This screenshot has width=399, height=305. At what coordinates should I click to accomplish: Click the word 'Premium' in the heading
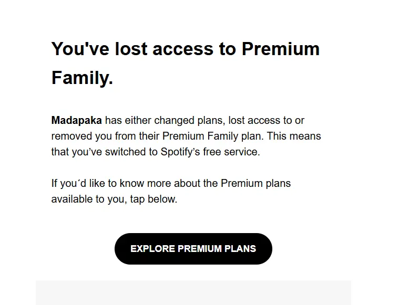pyautogui.click(x=281, y=48)
